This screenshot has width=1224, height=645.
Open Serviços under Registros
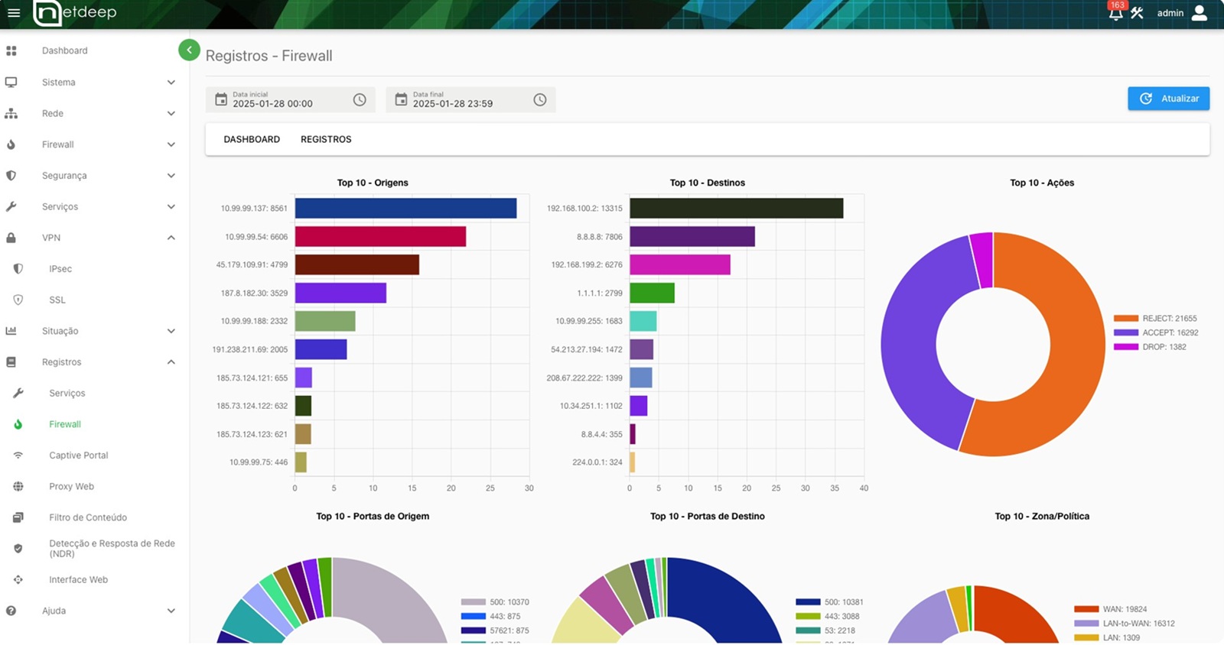pos(67,393)
